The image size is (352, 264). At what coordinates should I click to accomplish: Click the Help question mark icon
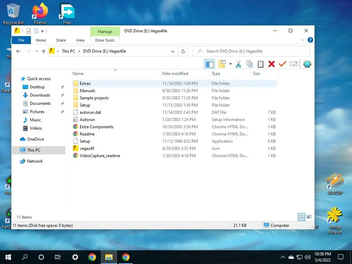point(310,40)
